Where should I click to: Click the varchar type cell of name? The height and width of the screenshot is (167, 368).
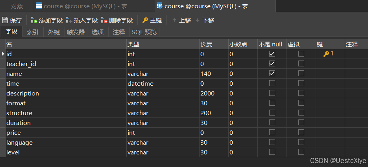(x=163, y=73)
